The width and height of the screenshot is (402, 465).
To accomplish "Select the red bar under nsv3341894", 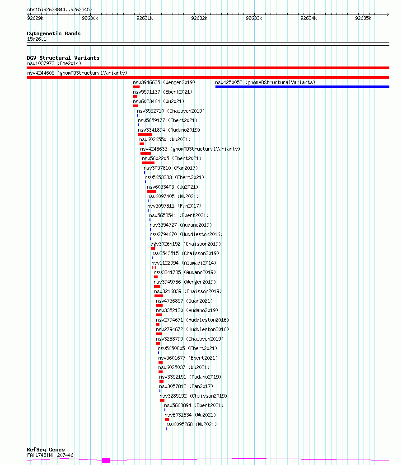I will 145,134.
